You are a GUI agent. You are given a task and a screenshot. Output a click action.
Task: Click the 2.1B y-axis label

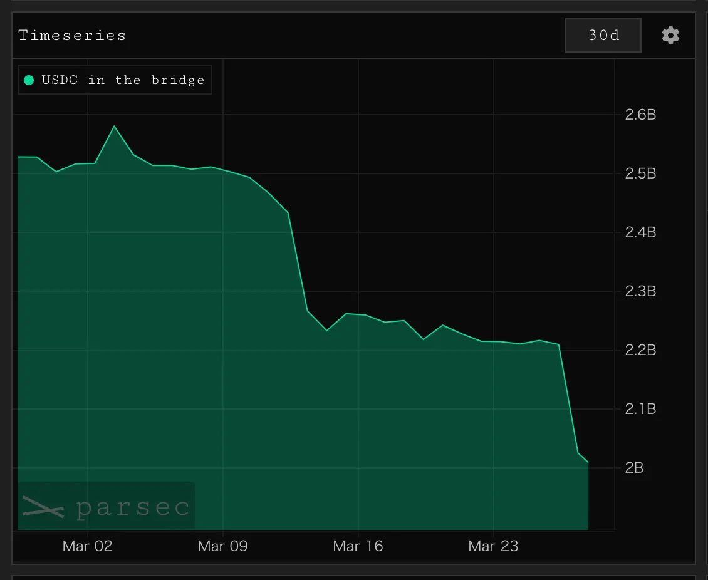click(640, 409)
